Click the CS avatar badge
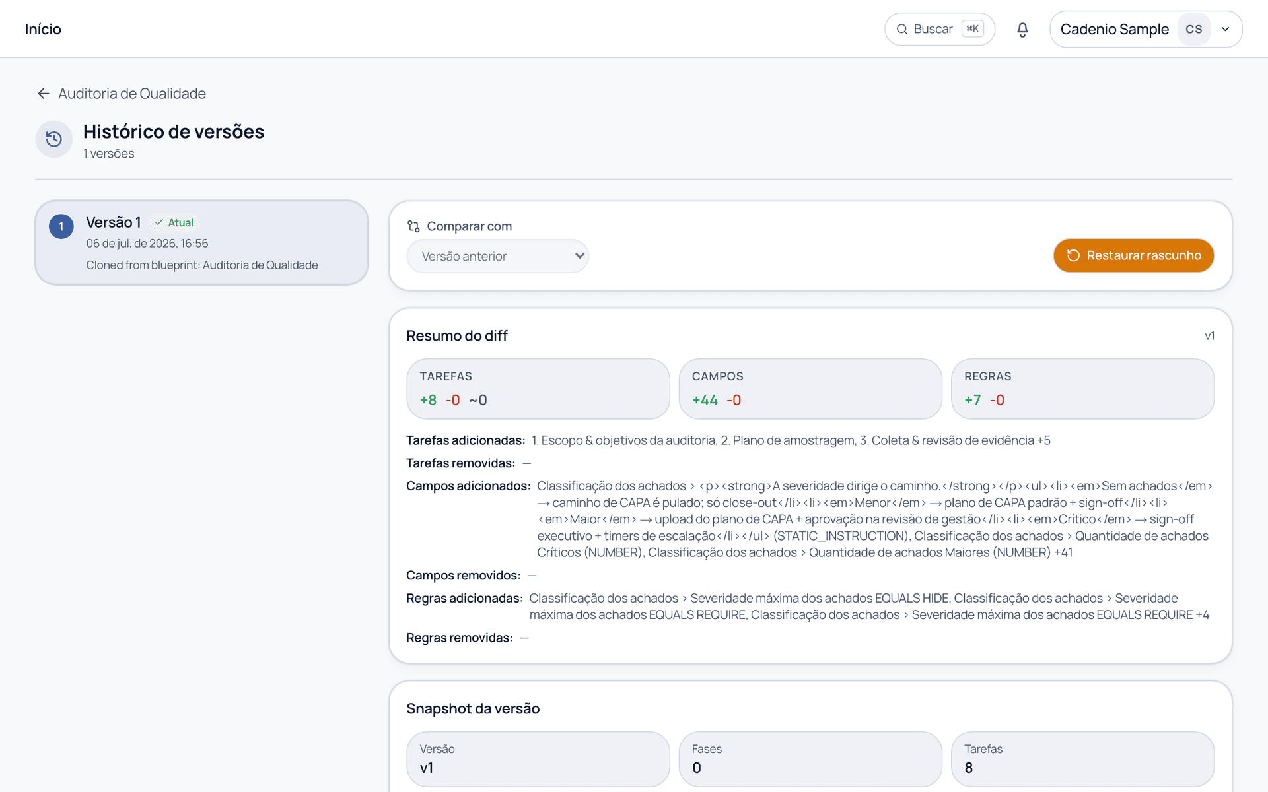Viewport: 1268px width, 792px height. [1193, 29]
